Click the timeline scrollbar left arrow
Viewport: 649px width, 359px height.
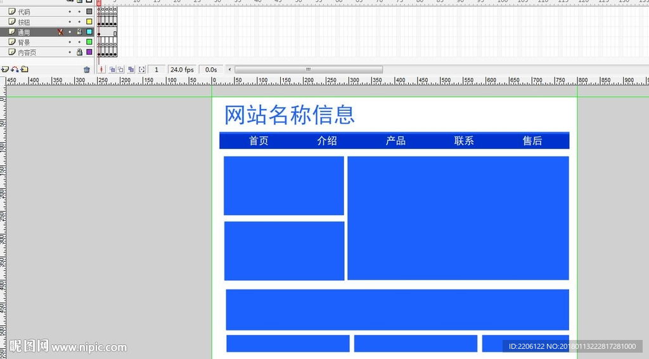pyautogui.click(x=229, y=70)
